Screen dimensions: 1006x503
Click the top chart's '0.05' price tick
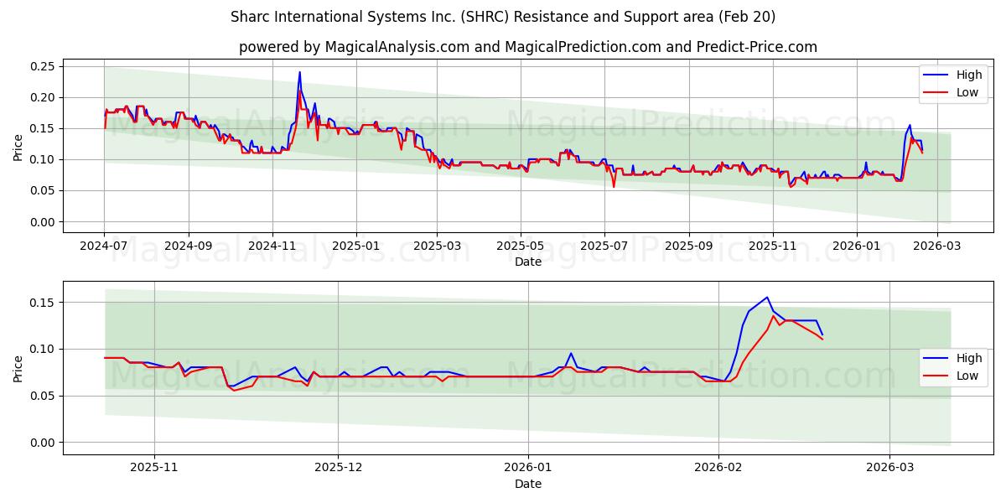43,191
